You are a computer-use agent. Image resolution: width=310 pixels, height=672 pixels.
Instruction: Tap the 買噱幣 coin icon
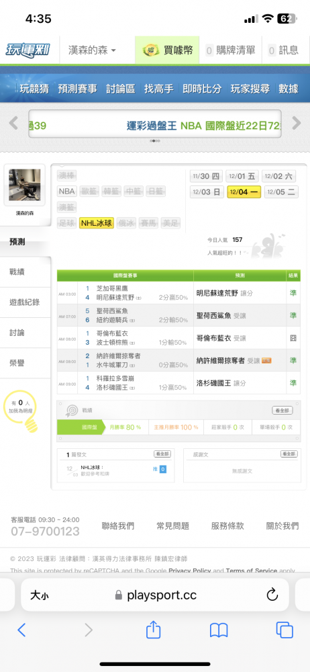tap(151, 50)
